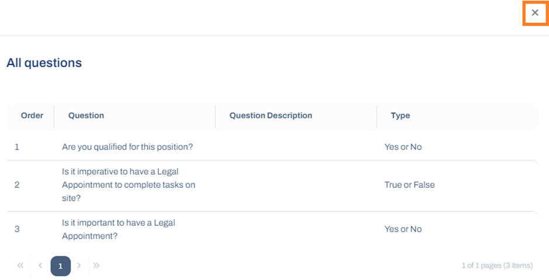Viewport: 549px width, 280px height.
Task: Click the True or False type cell
Action: [409, 185]
